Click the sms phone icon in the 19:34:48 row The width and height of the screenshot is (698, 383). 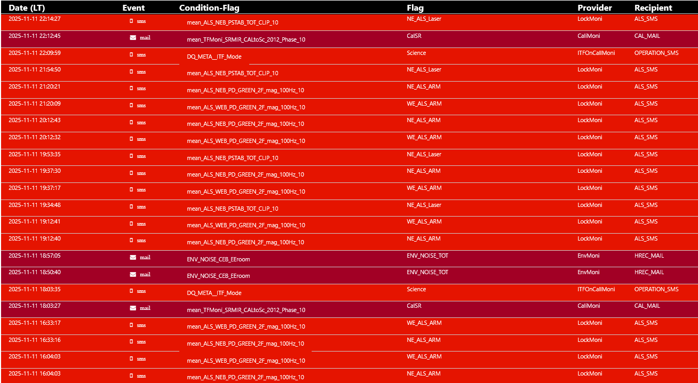(x=131, y=206)
